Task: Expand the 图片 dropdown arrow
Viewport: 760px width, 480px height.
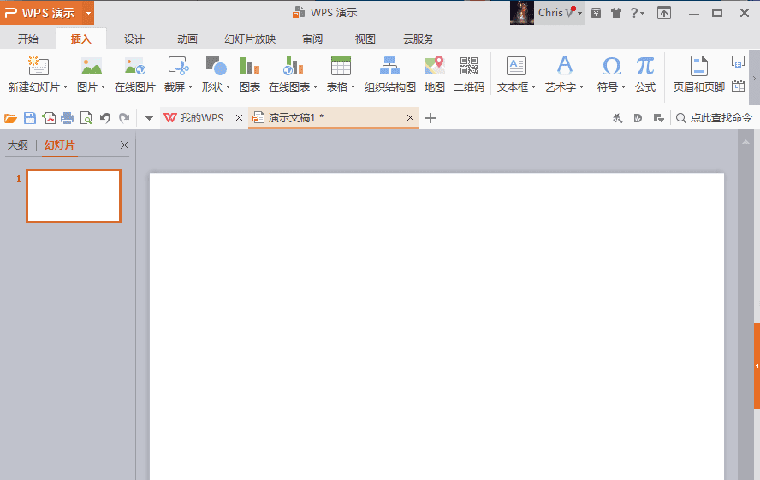Action: pos(104,87)
